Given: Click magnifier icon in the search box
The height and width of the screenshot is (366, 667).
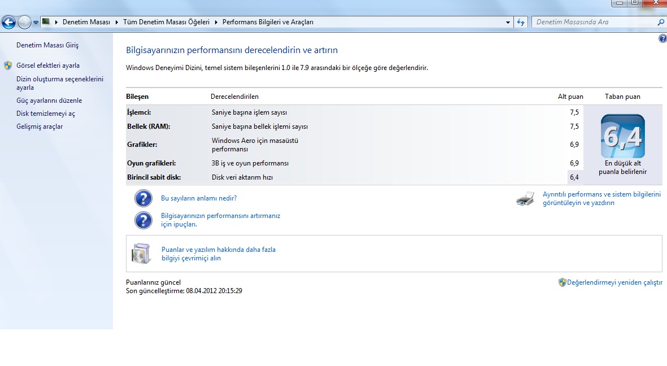Looking at the screenshot, I should point(661,22).
